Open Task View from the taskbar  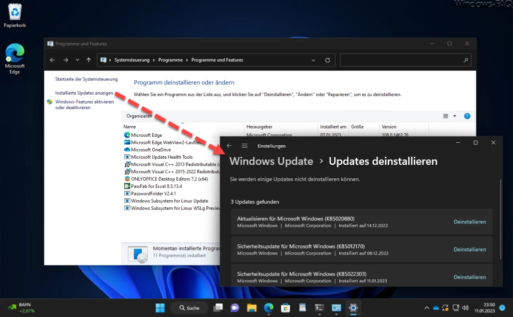tap(218, 308)
